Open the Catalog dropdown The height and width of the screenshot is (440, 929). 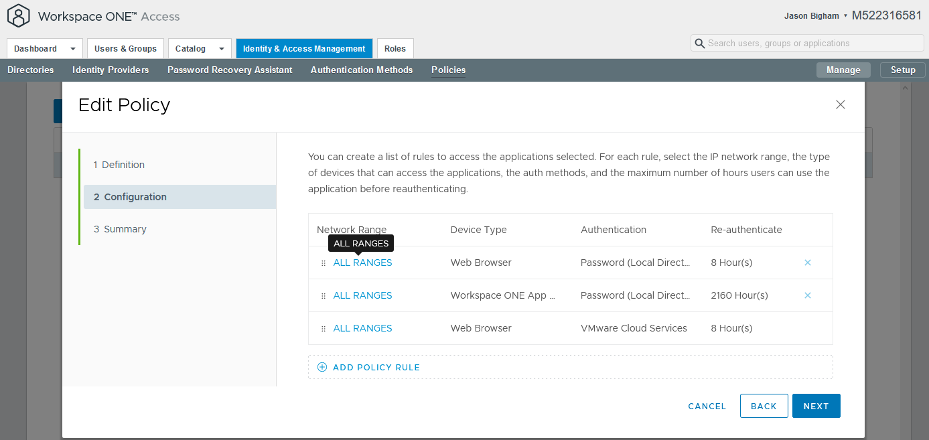click(x=221, y=48)
